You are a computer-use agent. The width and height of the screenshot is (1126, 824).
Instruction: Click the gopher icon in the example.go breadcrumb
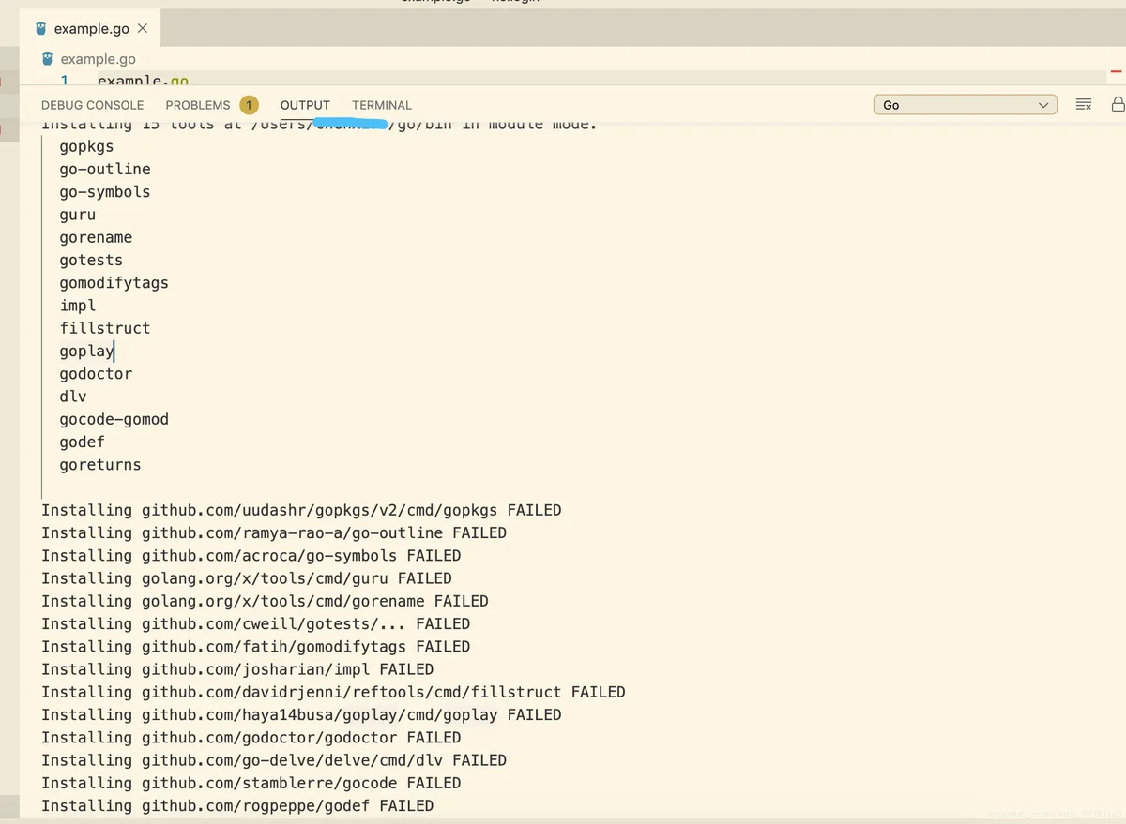click(48, 58)
